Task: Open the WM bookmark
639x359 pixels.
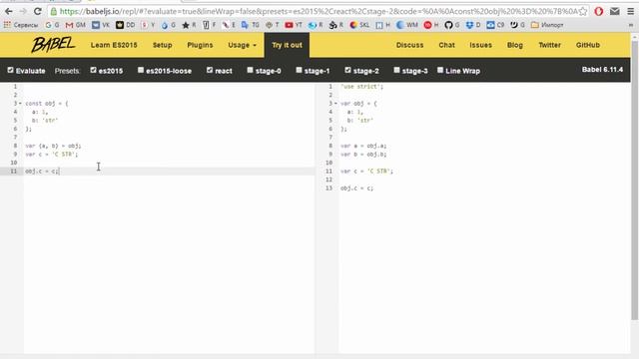Action: [x=407, y=25]
